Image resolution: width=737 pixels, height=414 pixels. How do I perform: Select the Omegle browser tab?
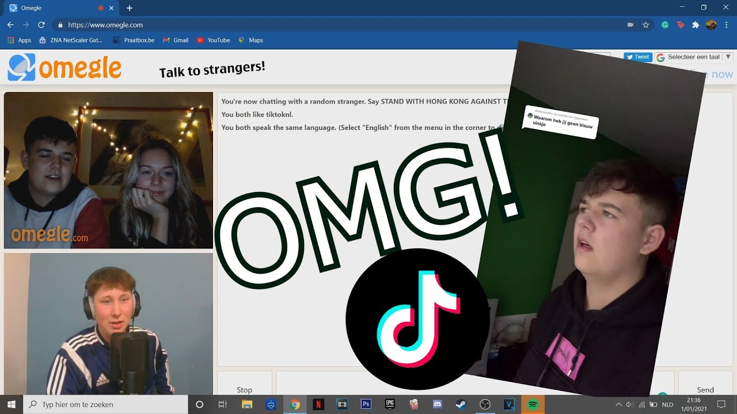point(62,8)
